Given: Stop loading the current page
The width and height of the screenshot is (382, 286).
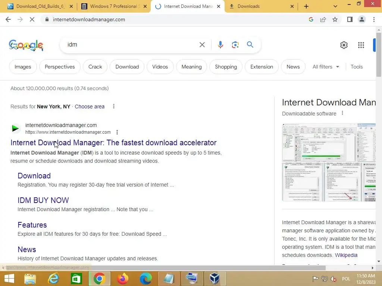Looking at the screenshot, I should click(32, 19).
